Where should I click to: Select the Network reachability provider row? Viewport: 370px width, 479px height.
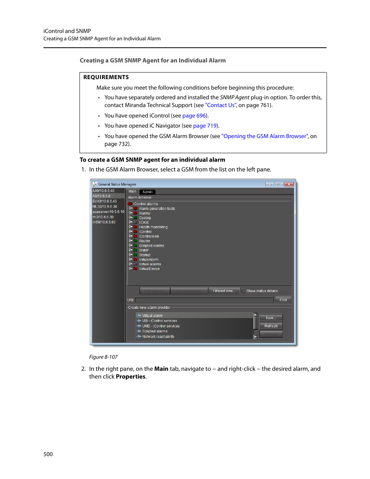coord(194,337)
